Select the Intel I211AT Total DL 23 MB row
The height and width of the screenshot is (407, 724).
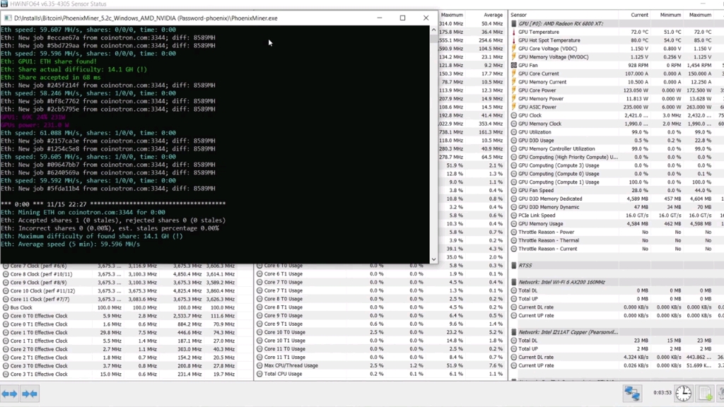[617, 341]
